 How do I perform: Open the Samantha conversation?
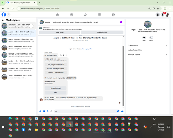(18, 26)
